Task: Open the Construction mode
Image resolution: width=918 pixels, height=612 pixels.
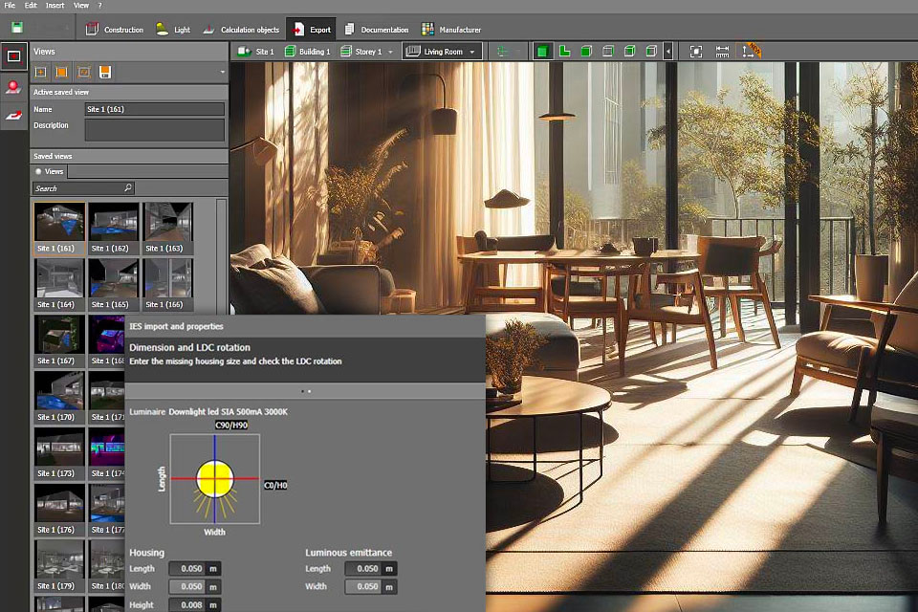Action: tap(114, 30)
